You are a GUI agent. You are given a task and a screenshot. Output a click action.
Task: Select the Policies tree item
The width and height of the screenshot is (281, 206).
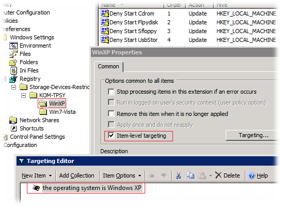tap(10, 21)
